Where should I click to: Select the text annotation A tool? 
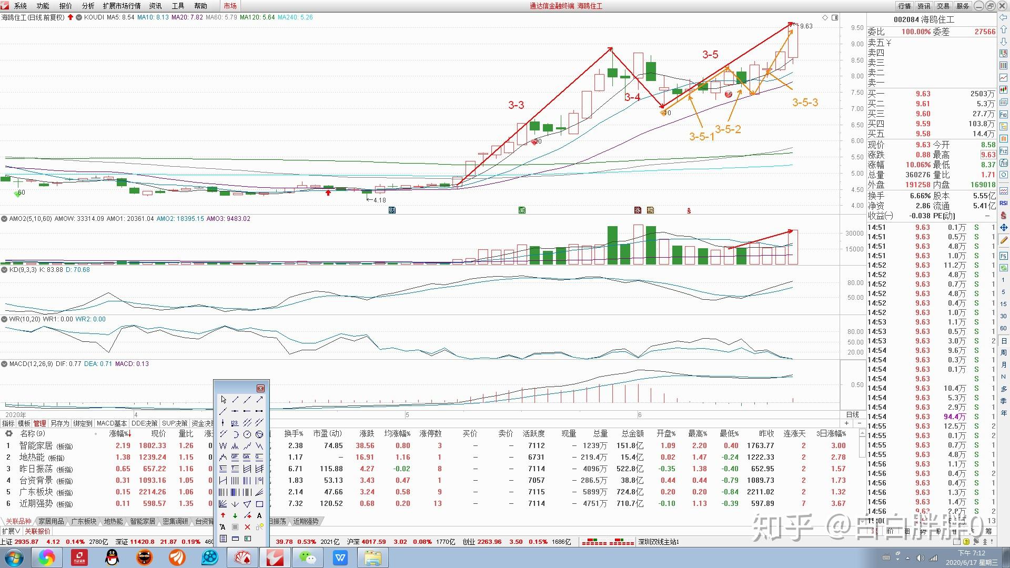click(259, 515)
